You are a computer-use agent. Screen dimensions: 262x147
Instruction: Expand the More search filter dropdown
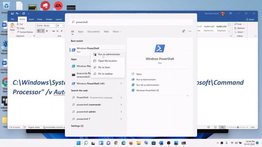117,31
